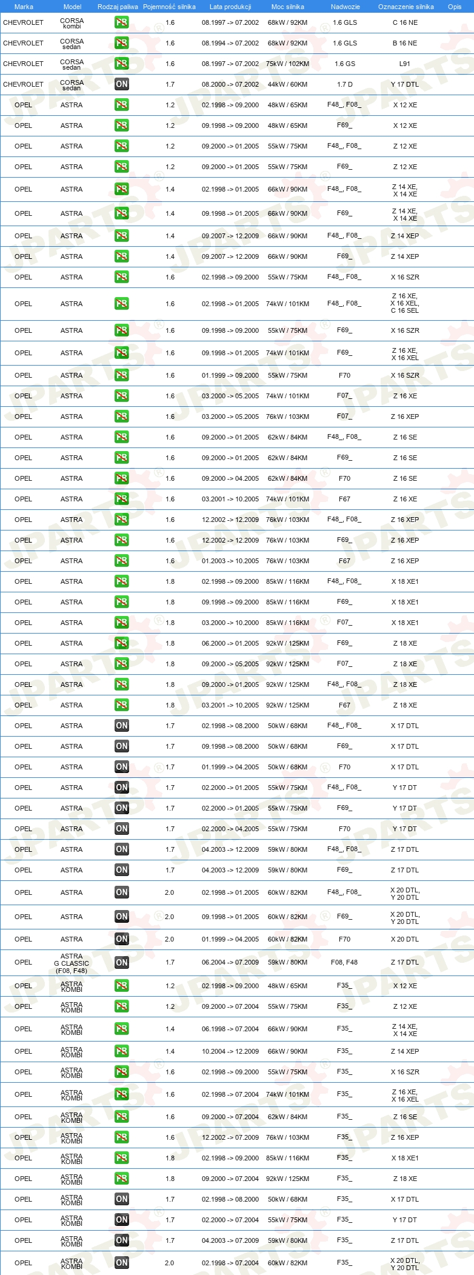Select PB icon in Astra F07_ Z 18 XE row
The image size is (474, 1275).
[122, 664]
